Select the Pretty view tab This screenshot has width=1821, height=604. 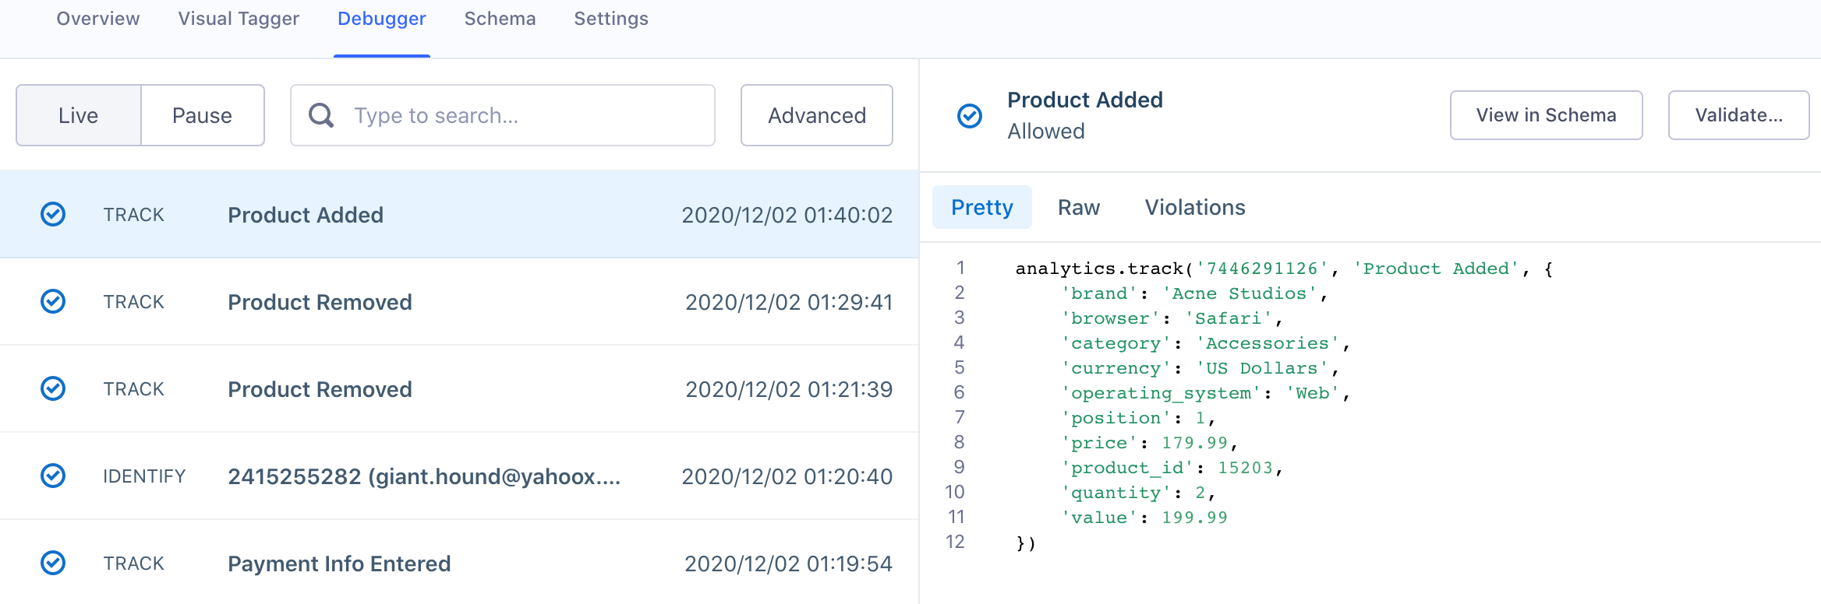[x=981, y=207]
